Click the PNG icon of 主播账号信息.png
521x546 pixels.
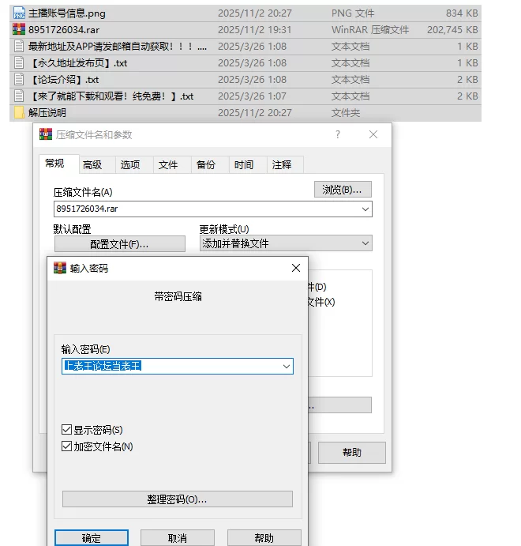(x=19, y=13)
